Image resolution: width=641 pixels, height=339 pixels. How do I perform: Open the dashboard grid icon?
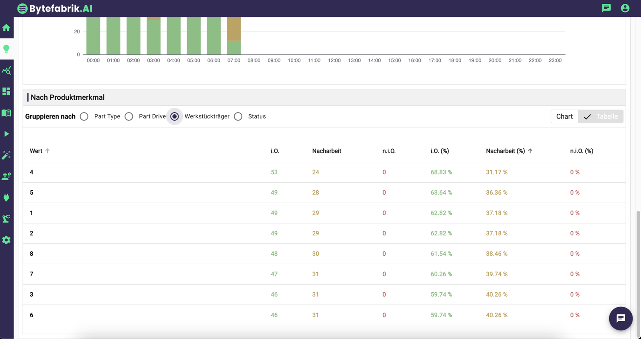[6, 92]
